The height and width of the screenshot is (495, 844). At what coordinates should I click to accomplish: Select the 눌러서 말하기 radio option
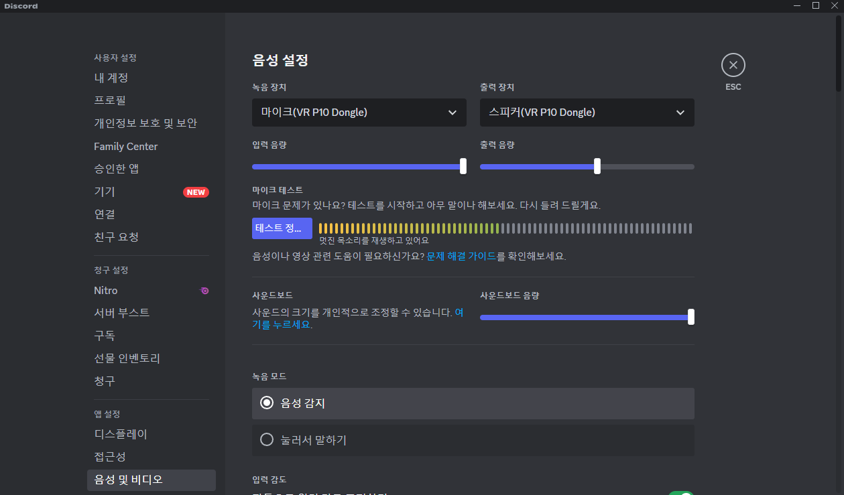473,440
